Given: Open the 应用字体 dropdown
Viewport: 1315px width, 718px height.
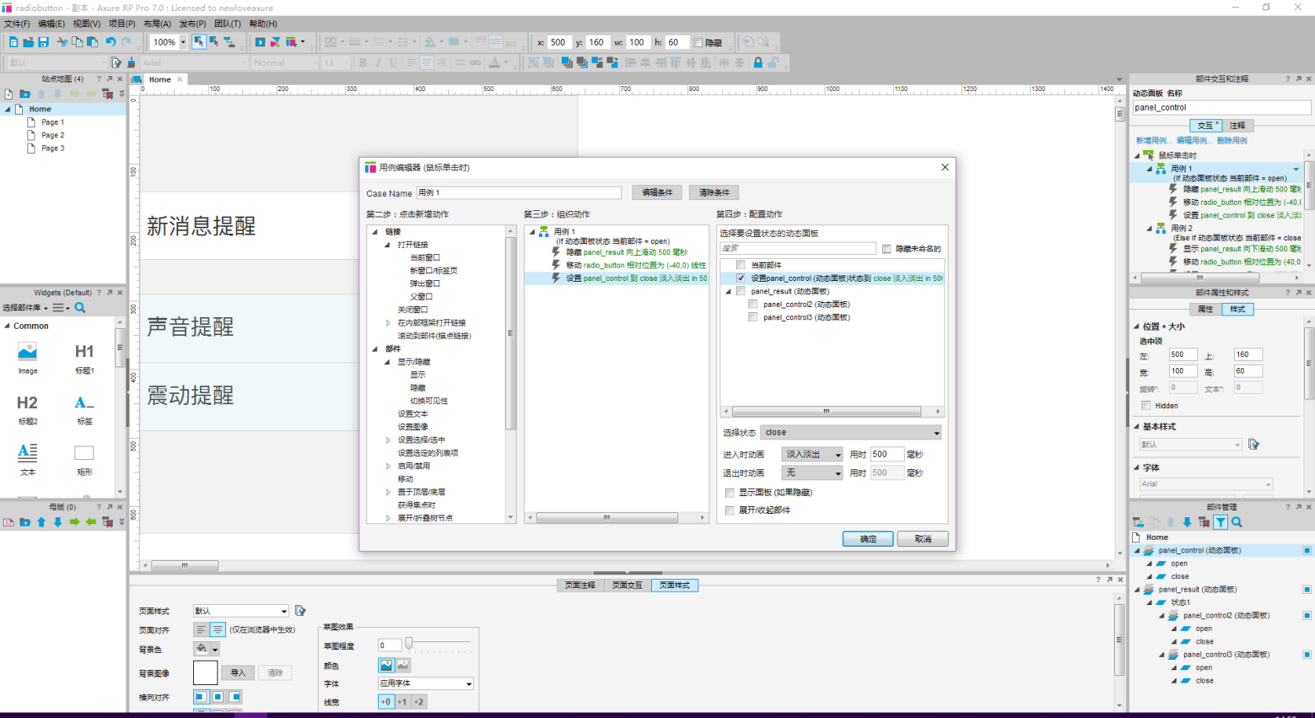Looking at the screenshot, I should tap(426, 683).
